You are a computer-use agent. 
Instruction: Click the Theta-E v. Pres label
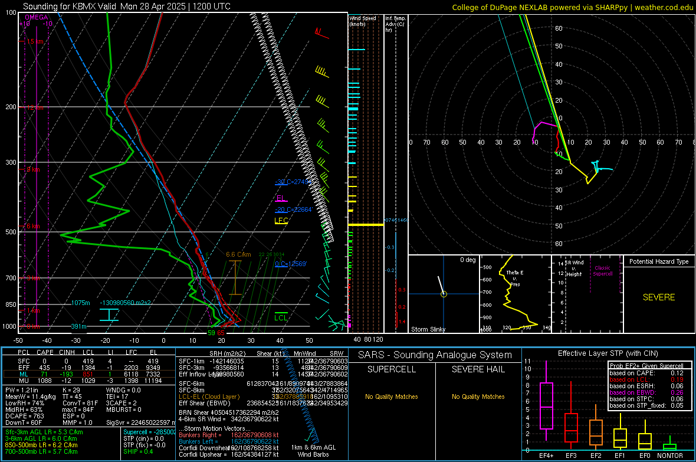point(514,278)
